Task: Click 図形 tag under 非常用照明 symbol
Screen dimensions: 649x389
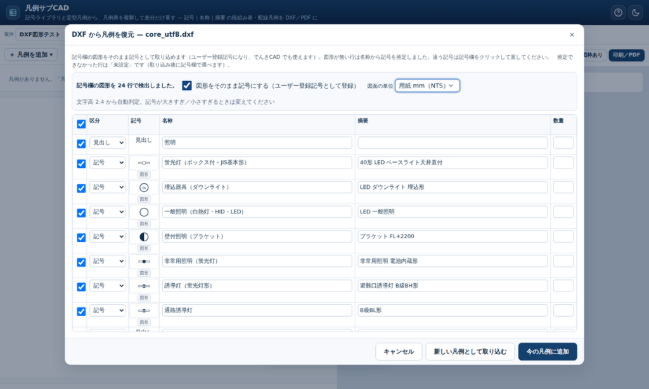Action: pyautogui.click(x=144, y=273)
